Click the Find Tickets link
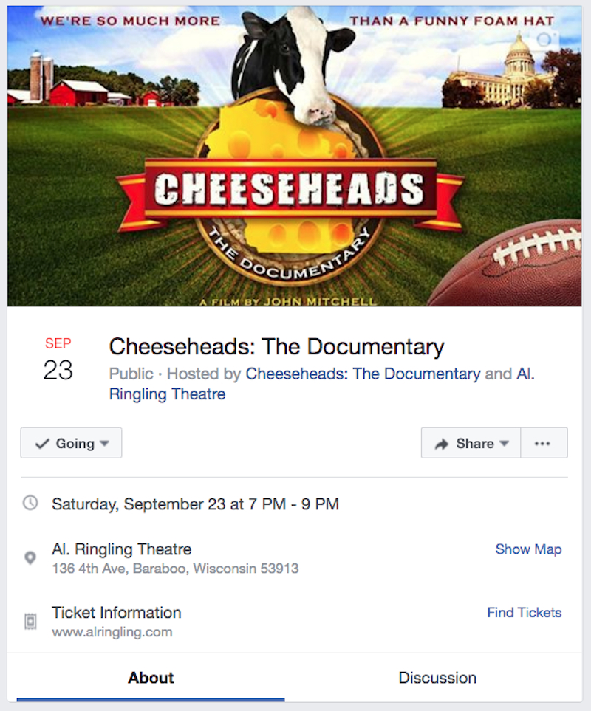The width and height of the screenshot is (591, 711). 524,613
